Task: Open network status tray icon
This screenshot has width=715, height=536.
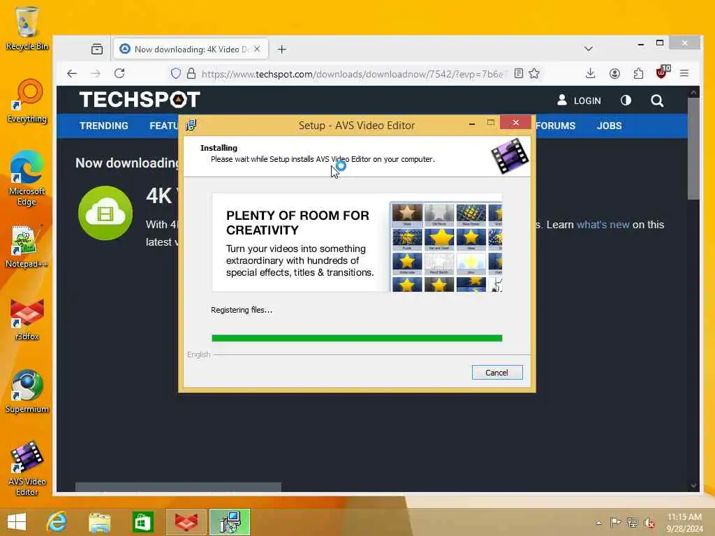Action: 632,522
